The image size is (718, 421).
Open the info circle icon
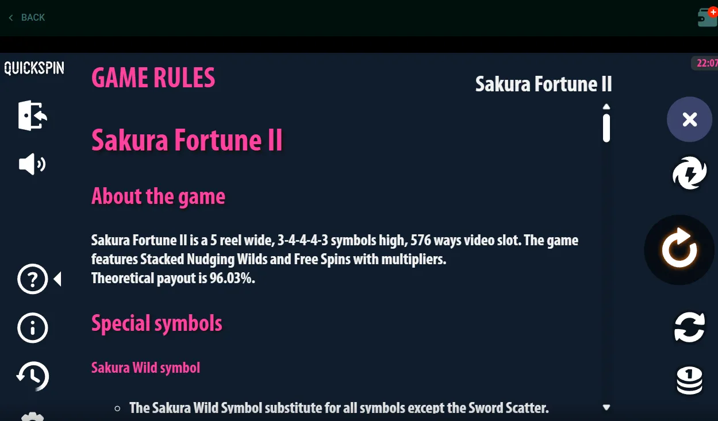pyautogui.click(x=32, y=329)
